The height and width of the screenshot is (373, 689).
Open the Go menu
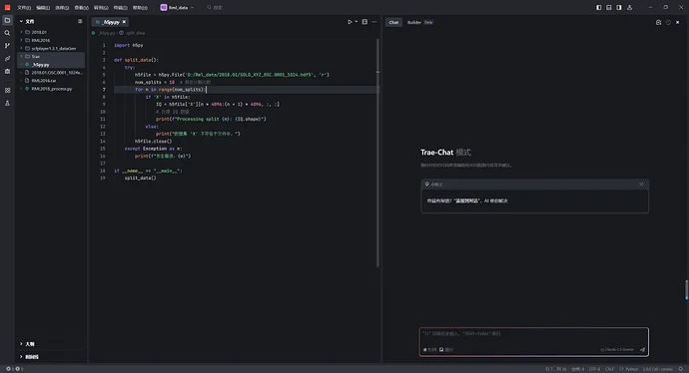coord(101,7)
